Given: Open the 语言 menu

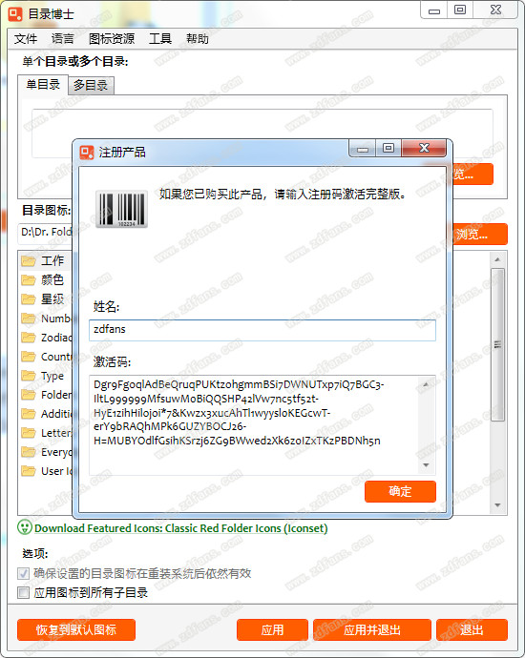Looking at the screenshot, I should pyautogui.click(x=63, y=39).
